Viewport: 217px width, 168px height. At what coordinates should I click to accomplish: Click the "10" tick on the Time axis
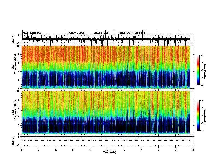(193, 150)
